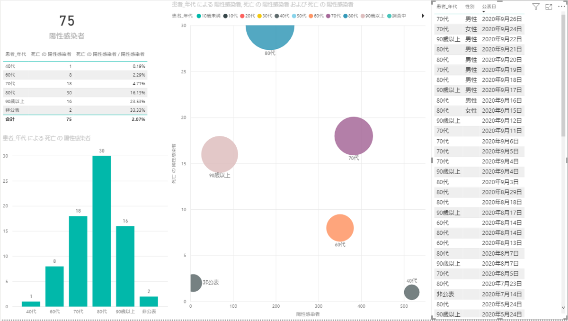Viewport: 568px width, 321px height.
Task: Select the 20代 legend entry
Action: coord(248,16)
